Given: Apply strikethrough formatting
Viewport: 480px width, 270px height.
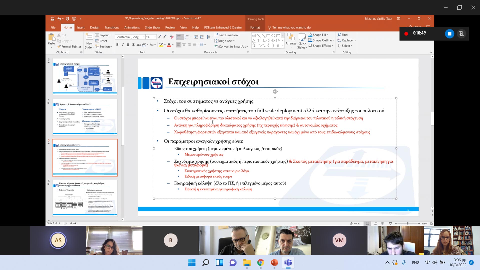Looking at the screenshot, I should click(138, 45).
